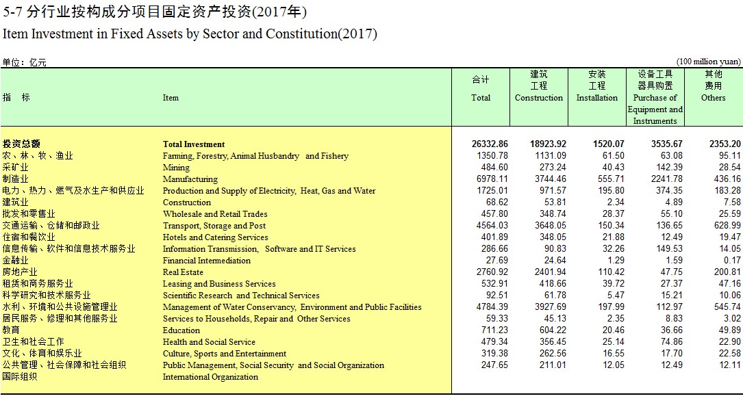This screenshot has height=418, width=743.
Task: Click the Chinese label '房地产业'
Action: (19, 272)
